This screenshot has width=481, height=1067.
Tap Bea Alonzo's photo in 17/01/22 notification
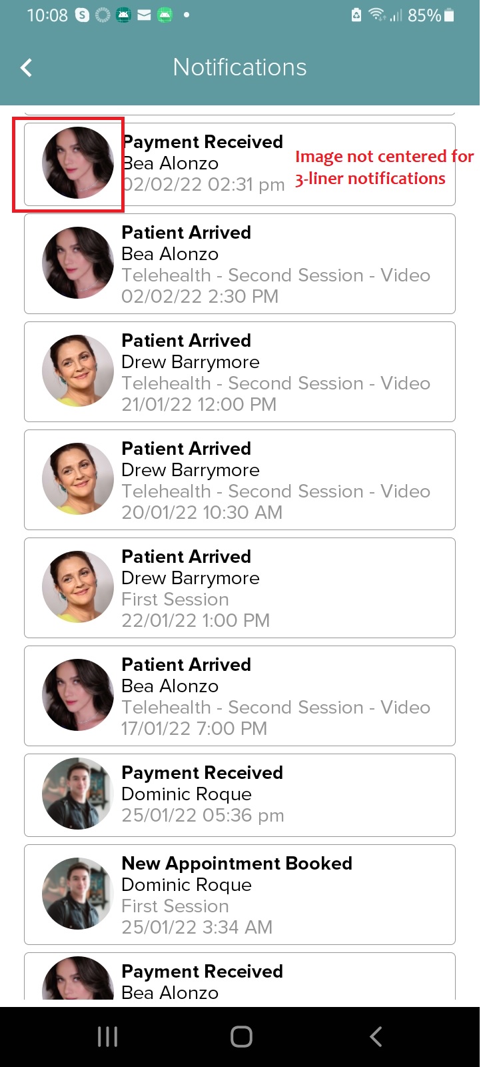78,695
